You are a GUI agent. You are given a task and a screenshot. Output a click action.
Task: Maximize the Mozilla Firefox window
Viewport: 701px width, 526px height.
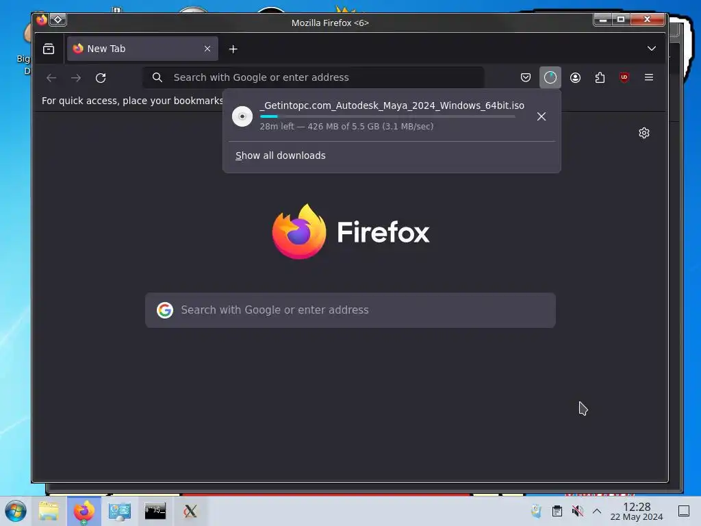(x=620, y=20)
